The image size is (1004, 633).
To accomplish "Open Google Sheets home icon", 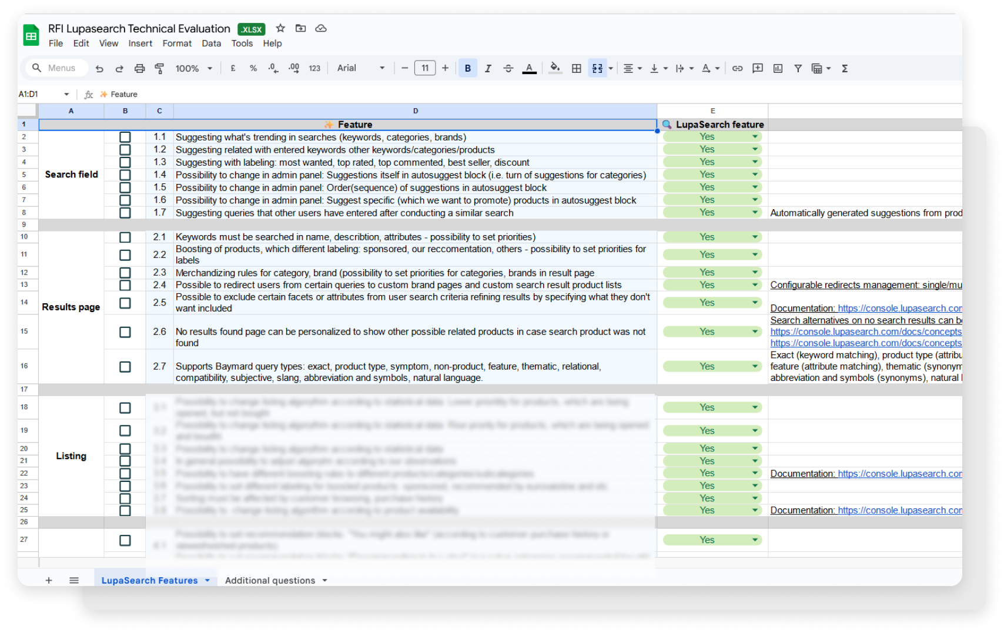I will [31, 35].
